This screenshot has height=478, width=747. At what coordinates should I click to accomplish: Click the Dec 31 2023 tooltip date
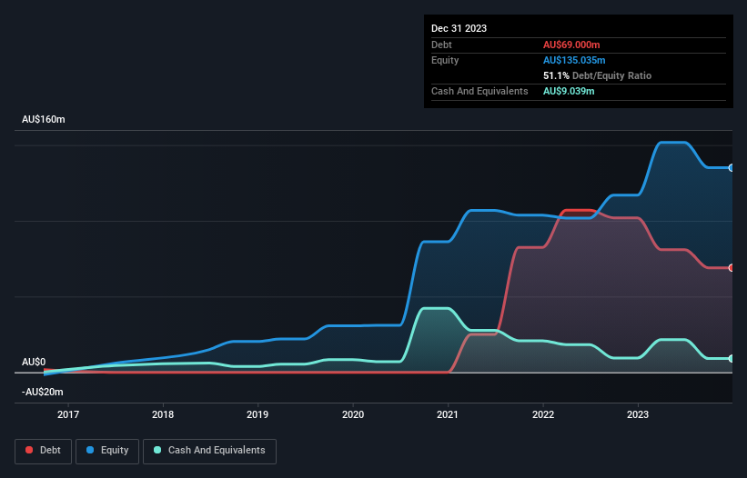(459, 28)
